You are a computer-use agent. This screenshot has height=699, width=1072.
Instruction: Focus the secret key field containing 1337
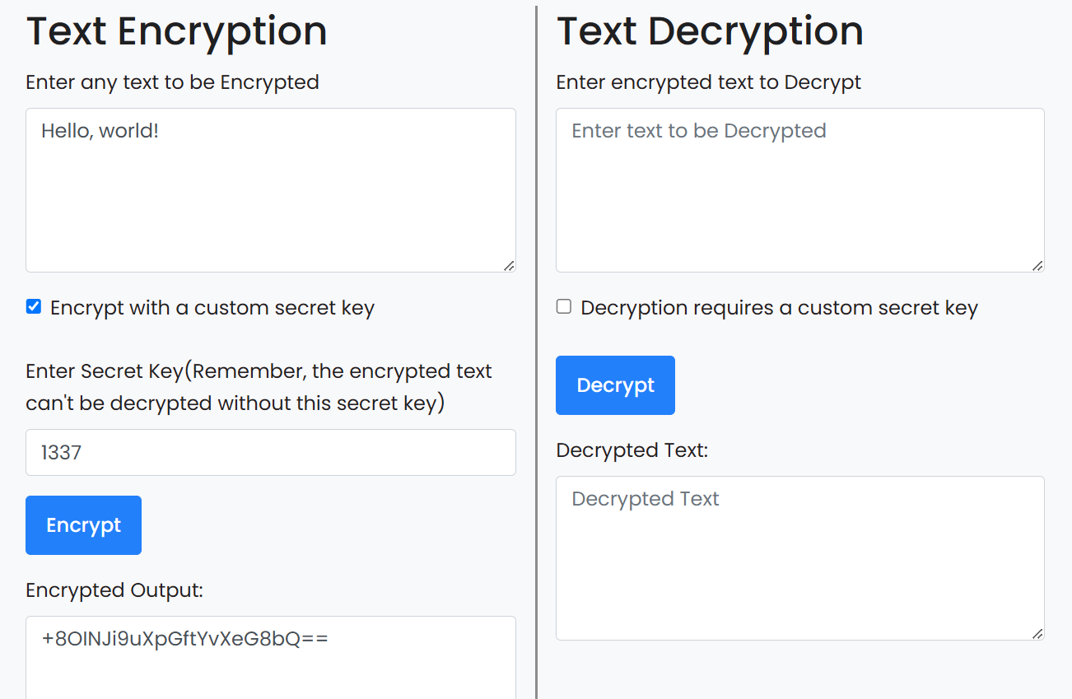(x=271, y=452)
